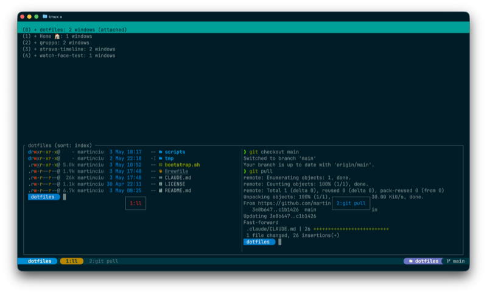The width and height of the screenshot is (487, 294).
Task: Expand the dotfiles session with its plus sign
Action: [35, 30]
